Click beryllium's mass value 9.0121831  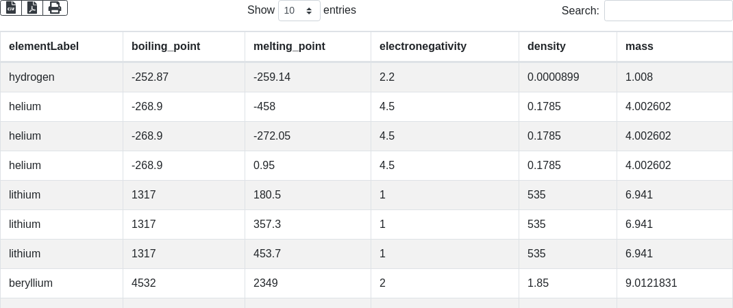pos(651,283)
